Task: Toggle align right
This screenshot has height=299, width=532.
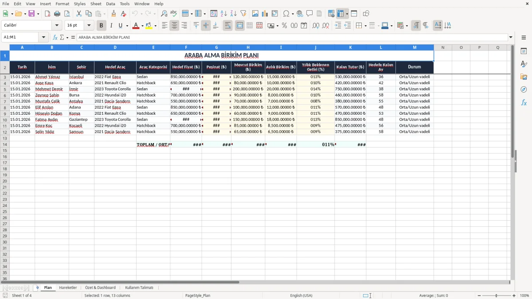Action: click(184, 26)
